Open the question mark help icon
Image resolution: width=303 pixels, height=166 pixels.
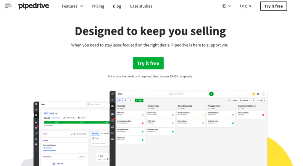point(258,94)
